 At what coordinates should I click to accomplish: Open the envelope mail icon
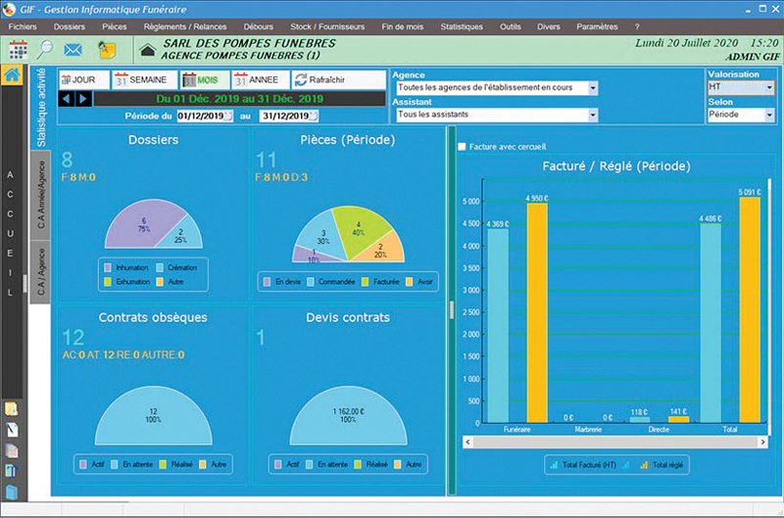point(73,49)
